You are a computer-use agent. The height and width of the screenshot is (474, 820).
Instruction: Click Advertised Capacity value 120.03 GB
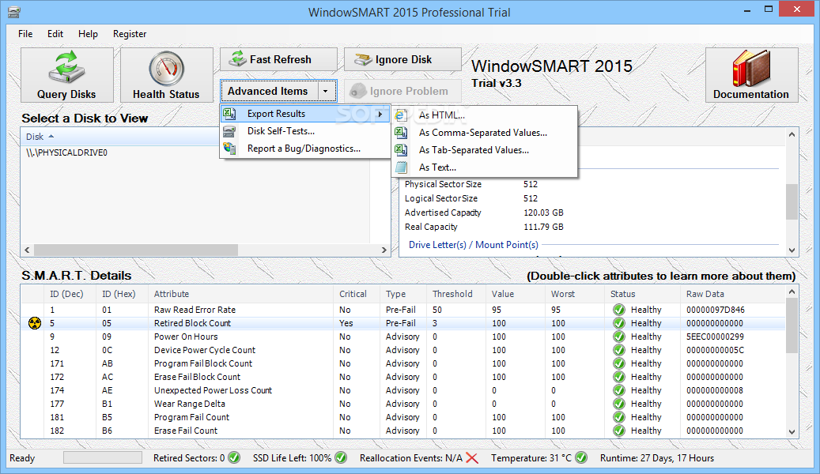click(x=543, y=213)
